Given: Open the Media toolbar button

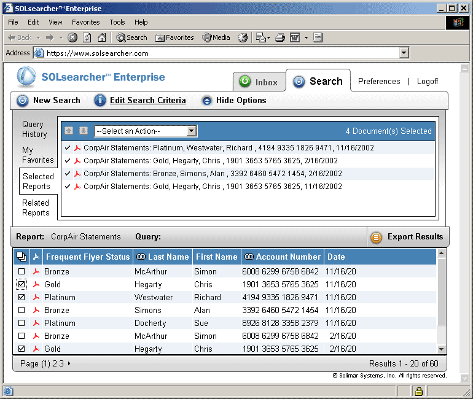Looking at the screenshot, I should [x=216, y=37].
